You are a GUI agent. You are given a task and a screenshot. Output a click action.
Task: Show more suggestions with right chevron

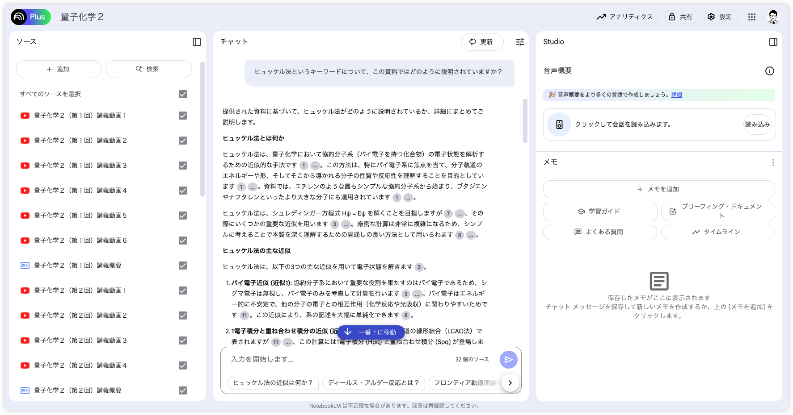pyautogui.click(x=510, y=383)
